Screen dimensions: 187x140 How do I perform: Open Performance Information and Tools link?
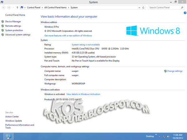(x=20, y=126)
